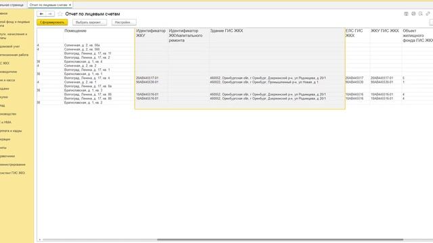Select row Братиславская, д. 1, кв. 1

83,74
